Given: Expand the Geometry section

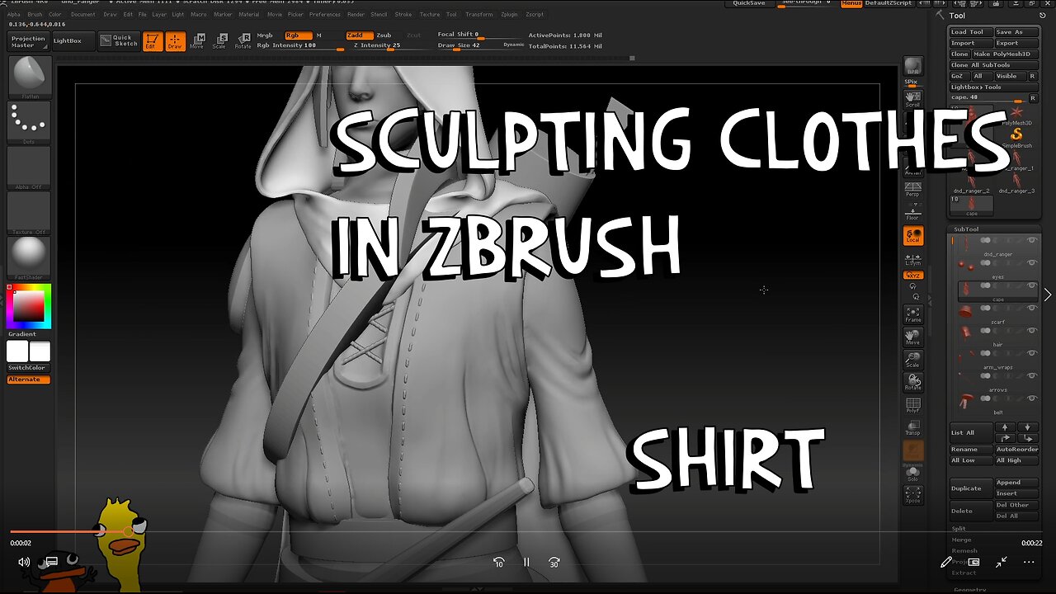Looking at the screenshot, I should coord(970,589).
